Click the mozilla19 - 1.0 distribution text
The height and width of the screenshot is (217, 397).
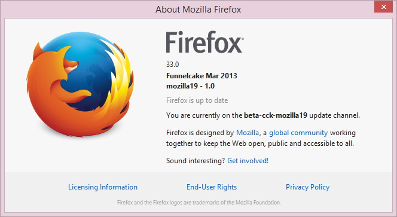coord(190,86)
